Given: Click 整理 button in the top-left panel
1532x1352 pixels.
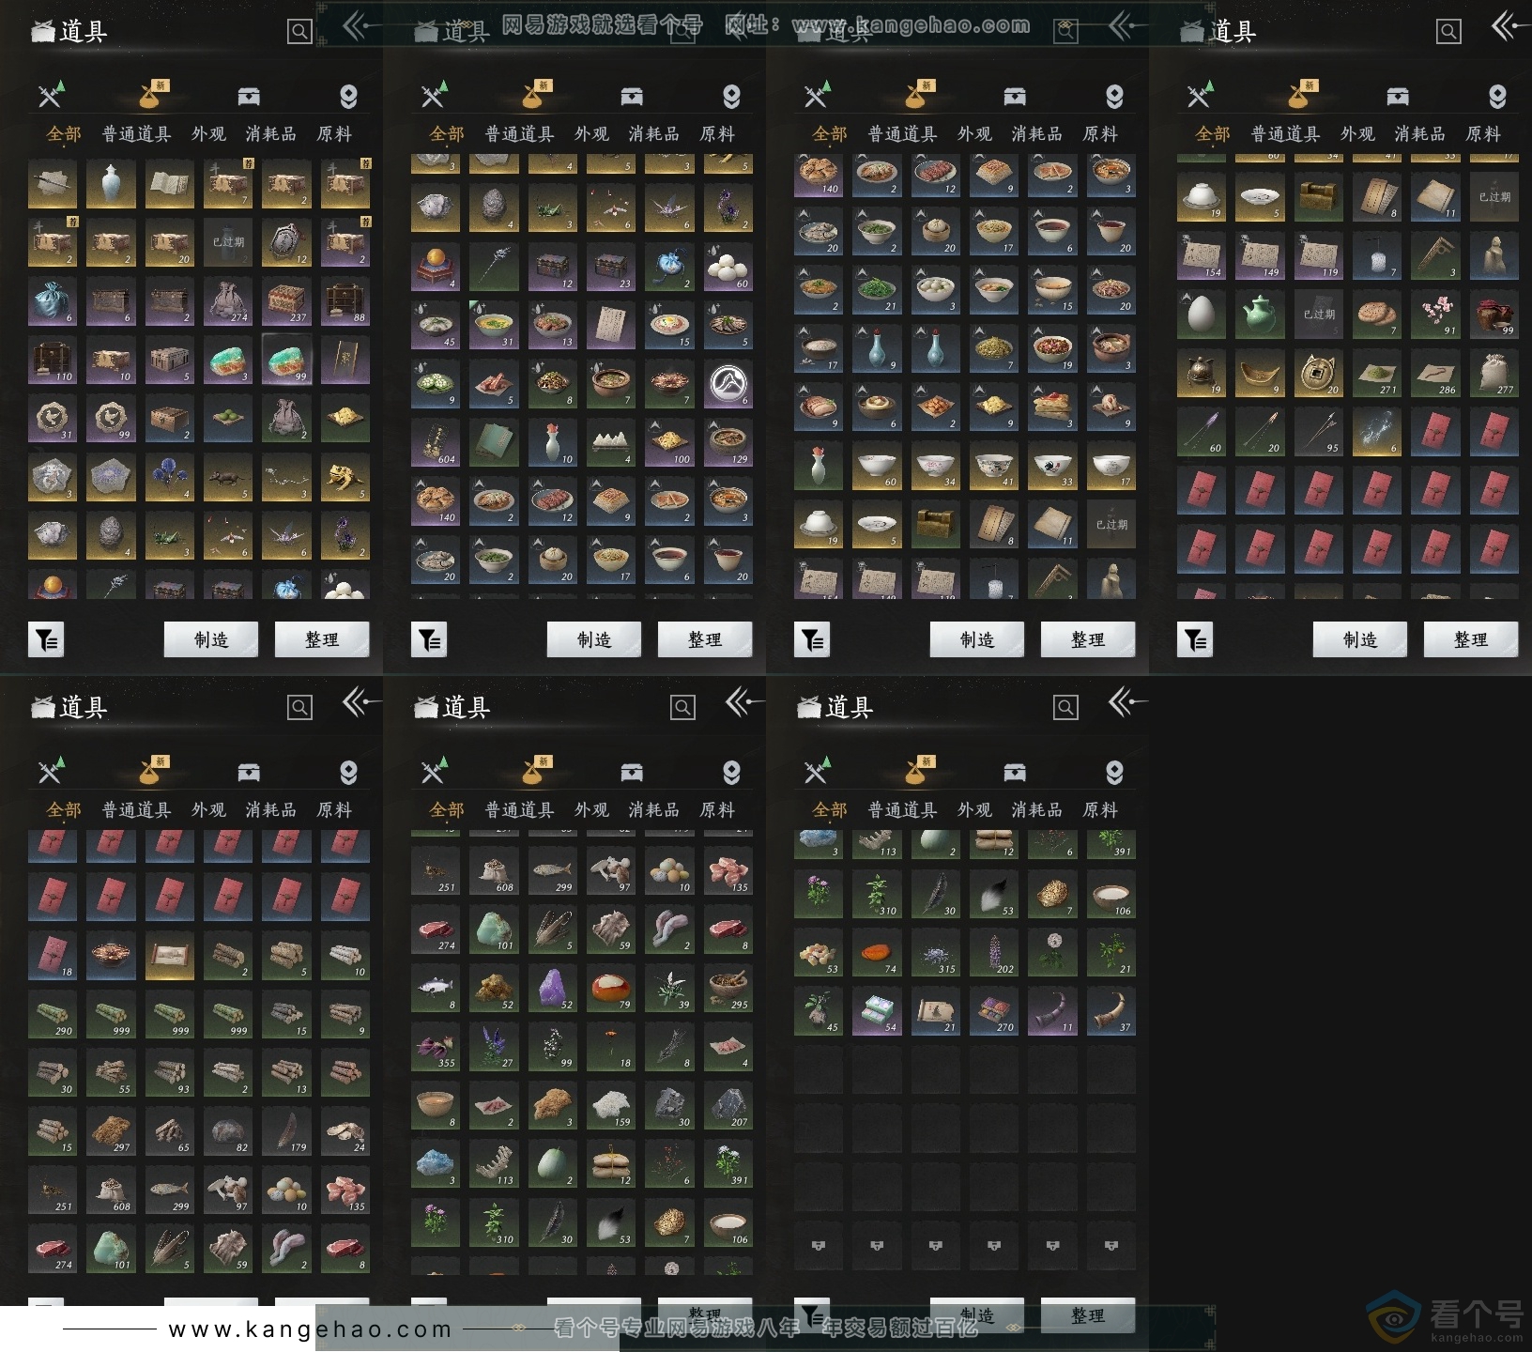Looking at the screenshot, I should [x=322, y=639].
